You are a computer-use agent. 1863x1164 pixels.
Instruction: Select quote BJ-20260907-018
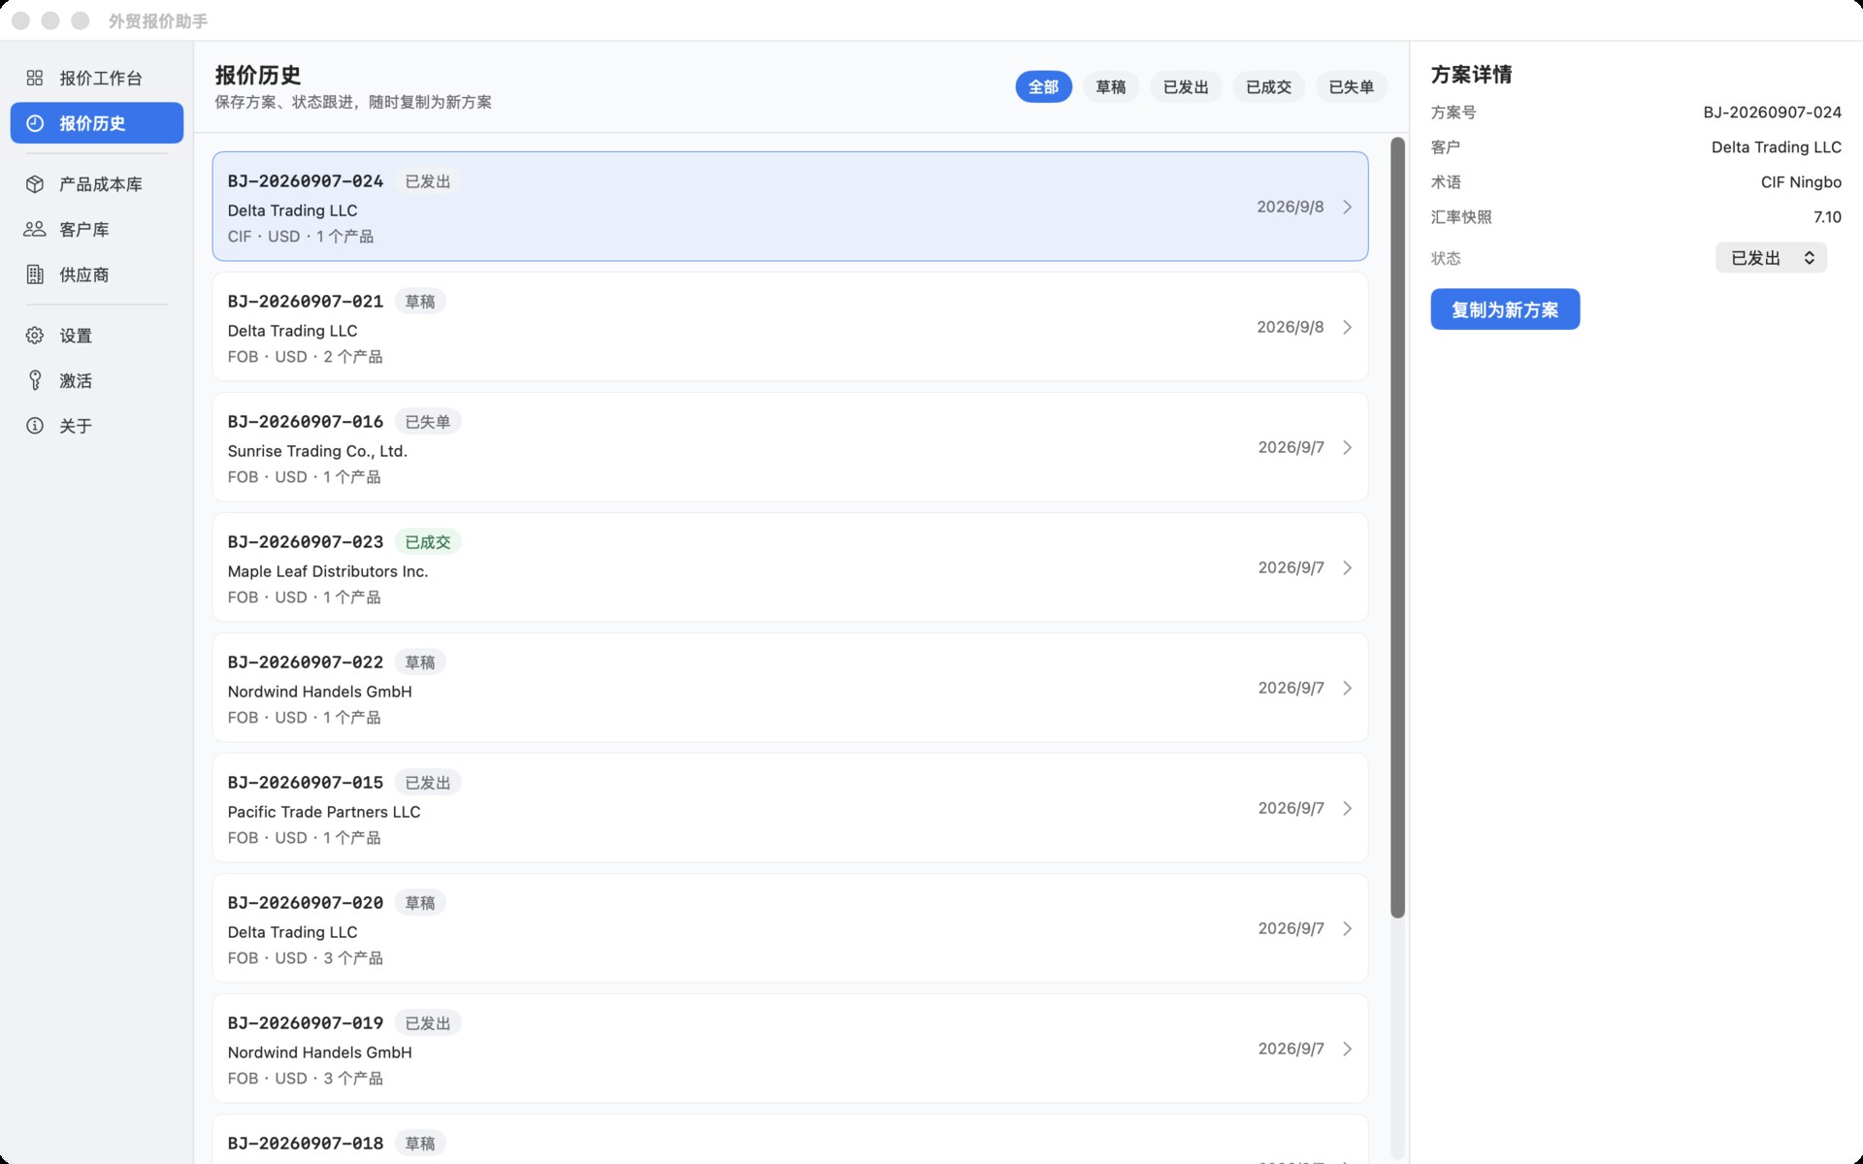(790, 1140)
